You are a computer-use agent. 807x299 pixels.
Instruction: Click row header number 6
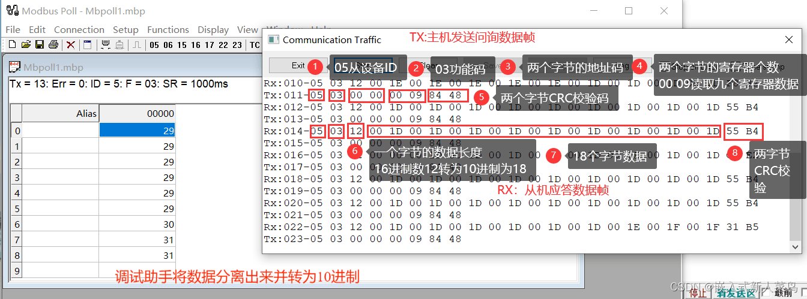[x=17, y=224]
